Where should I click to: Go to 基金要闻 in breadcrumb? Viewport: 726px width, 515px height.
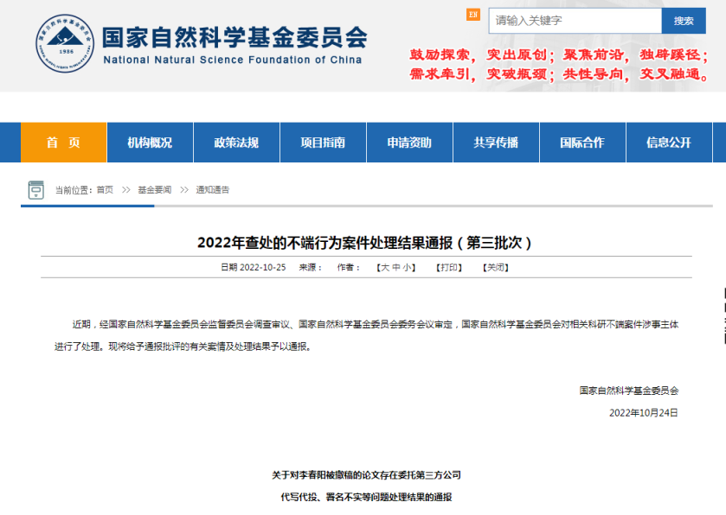pos(155,190)
